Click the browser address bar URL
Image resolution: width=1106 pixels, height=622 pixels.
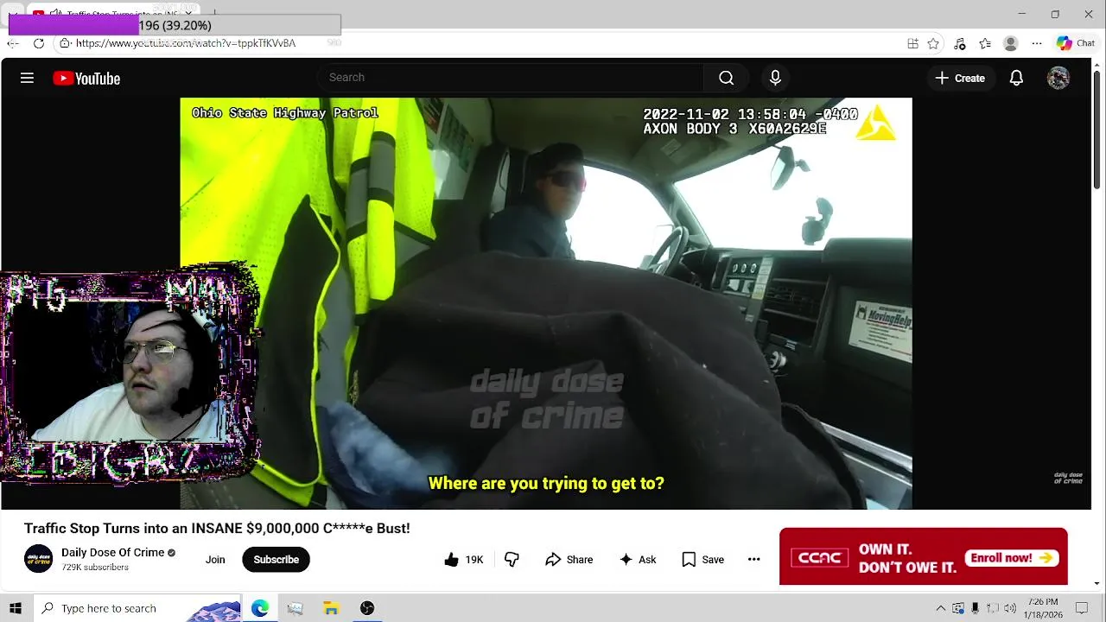[186, 43]
